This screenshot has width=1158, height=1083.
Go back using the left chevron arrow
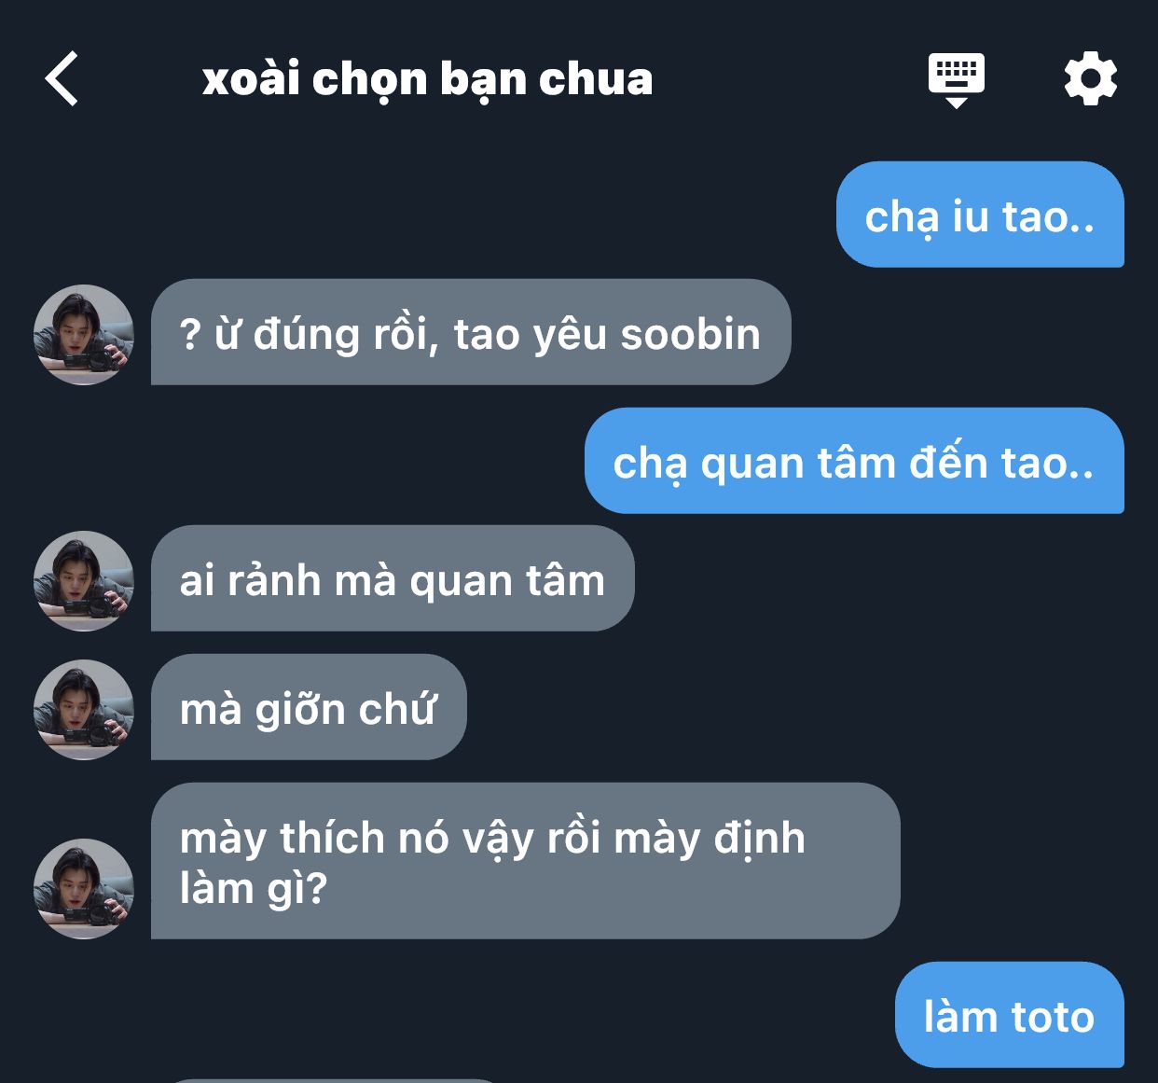[x=62, y=78]
